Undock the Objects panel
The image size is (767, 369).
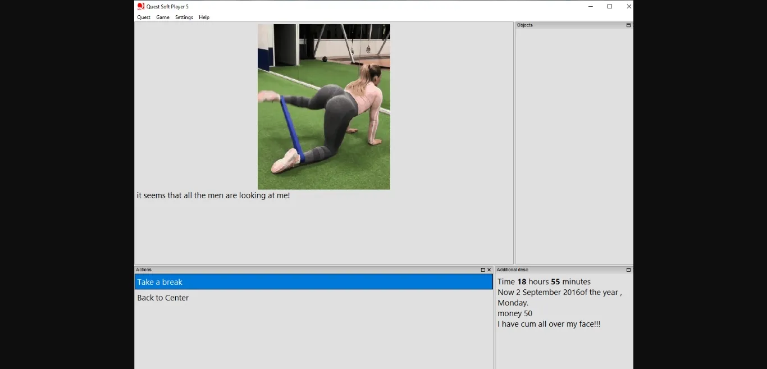(x=628, y=25)
